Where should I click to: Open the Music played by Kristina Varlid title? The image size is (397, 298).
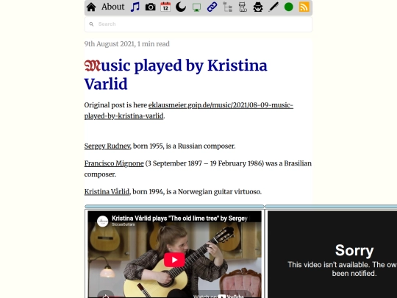tap(176, 74)
